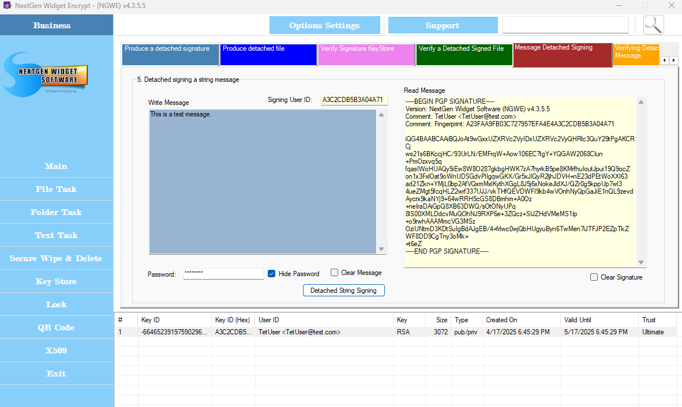Viewport: 682px width, 407px height.
Task: Click the Signing User ID field
Action: (354, 100)
